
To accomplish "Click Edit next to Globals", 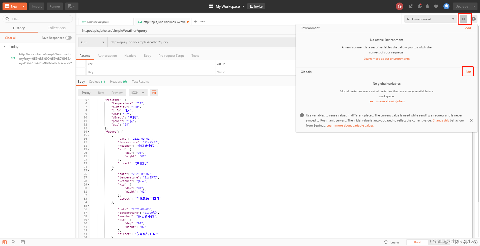I will pos(468,72).
